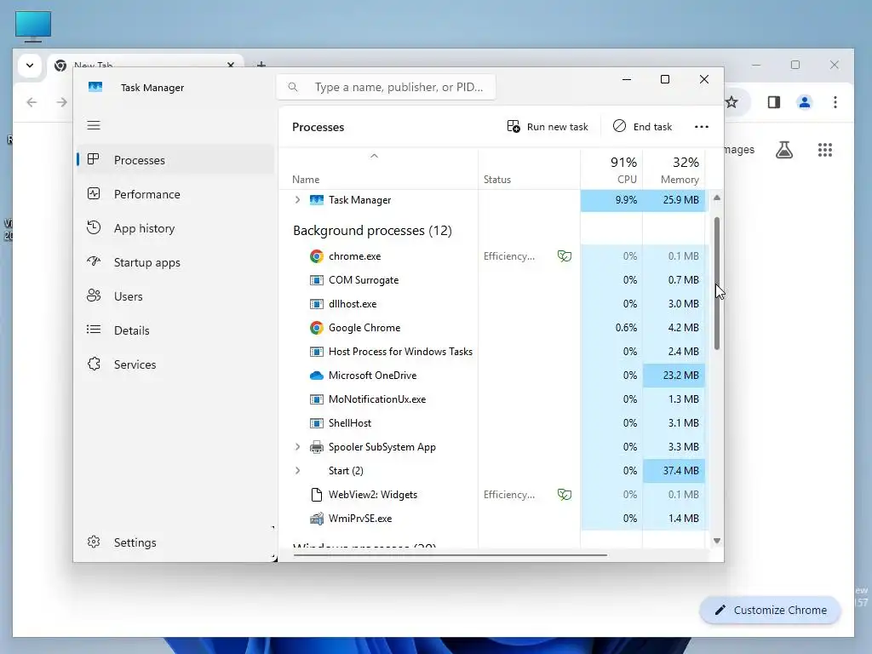Click the End task button

tap(642, 127)
